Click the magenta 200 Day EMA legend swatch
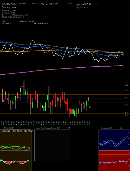Viewport: 130px width, 171px height. coord(3,11)
